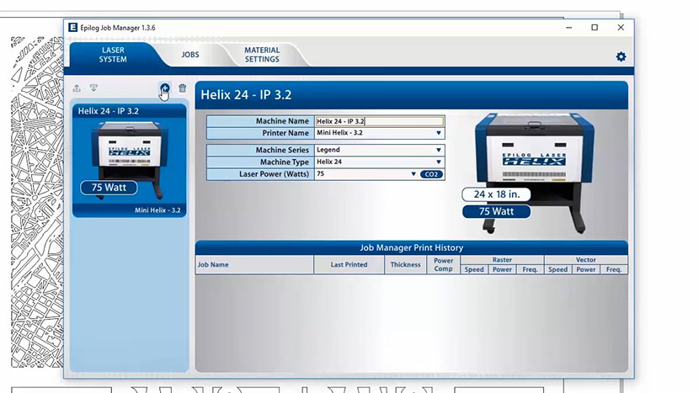This screenshot has width=699, height=393.
Task: Click the Job Name column header
Action: point(253,265)
